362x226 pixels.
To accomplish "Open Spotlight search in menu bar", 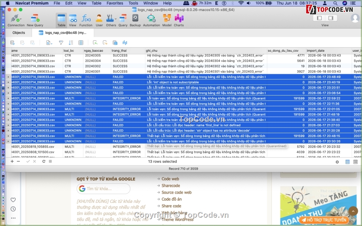I will pyautogui.click(x=335, y=3).
